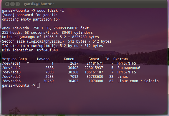The width and height of the screenshot is (169, 116).
Task: Click the Id 83 in sda5 row
Action: click(x=111, y=77)
